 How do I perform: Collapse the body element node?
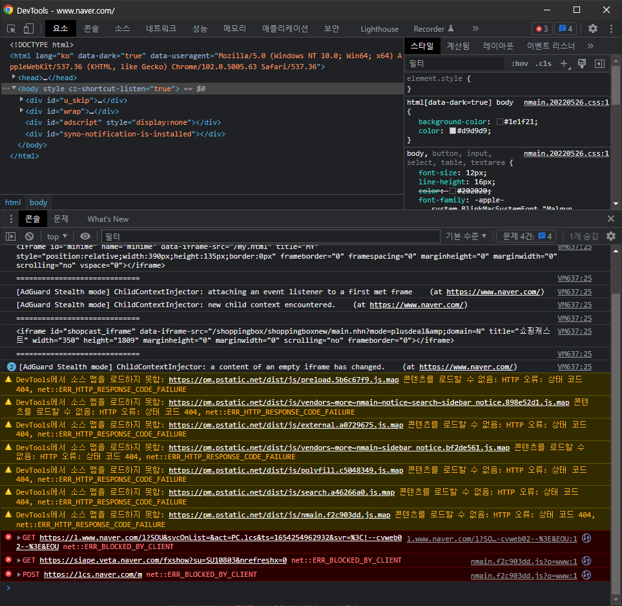[14, 88]
